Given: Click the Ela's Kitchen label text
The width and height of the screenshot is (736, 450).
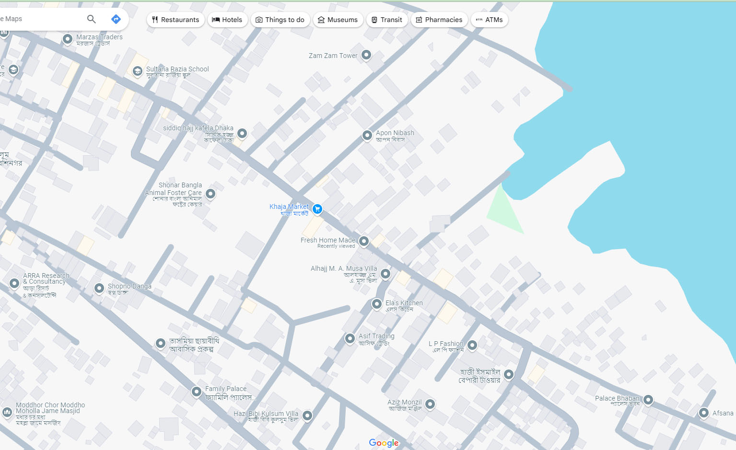Looking at the screenshot, I should (x=404, y=303).
